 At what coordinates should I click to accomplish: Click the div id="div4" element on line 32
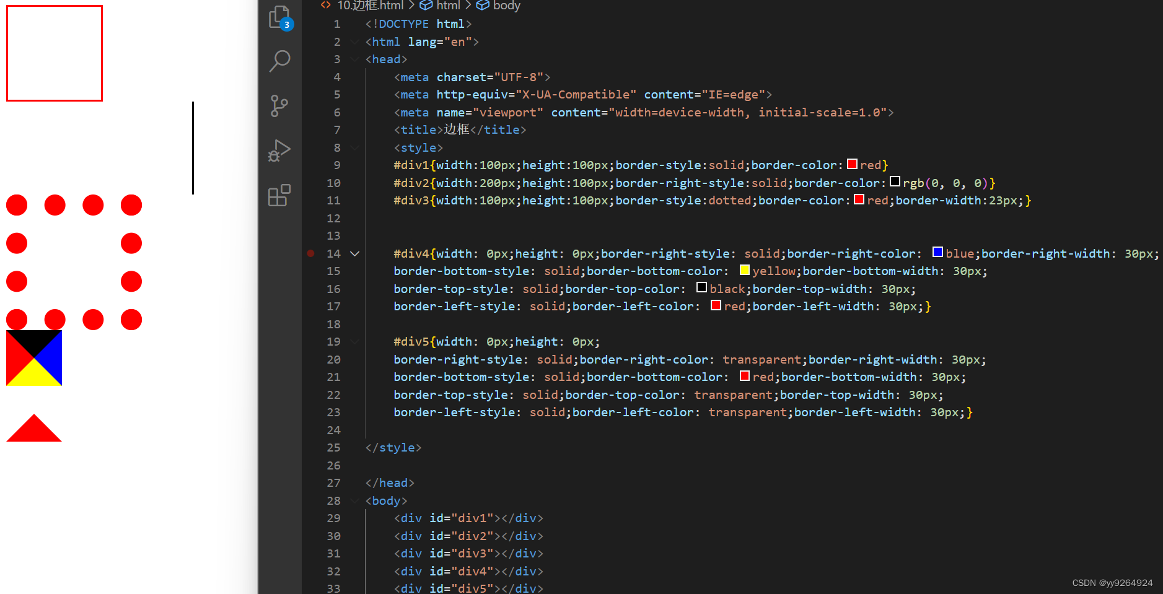[468, 571]
